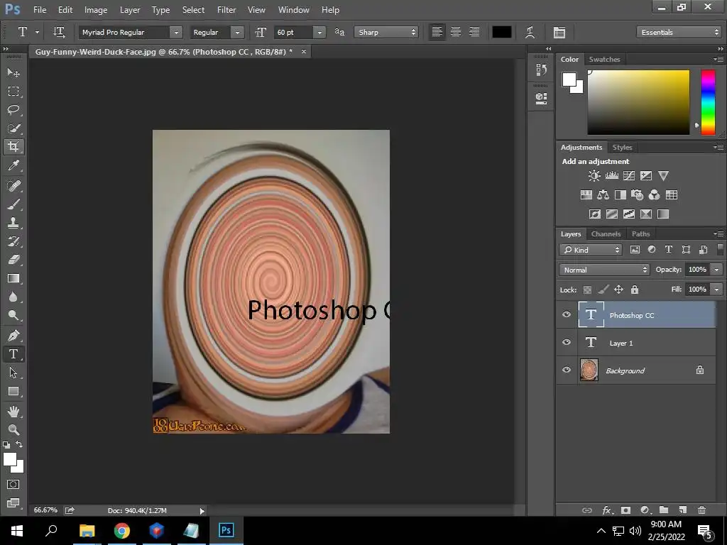The image size is (727, 545).
Task: Select the Horizontal Type tool in toolbox
Action: click(x=13, y=354)
